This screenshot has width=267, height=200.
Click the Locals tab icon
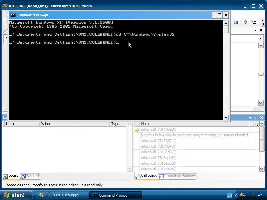(x=5, y=177)
